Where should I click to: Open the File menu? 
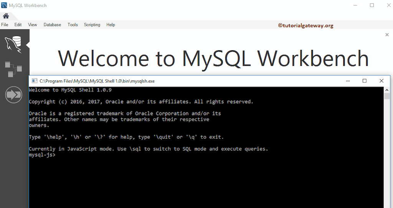pos(5,25)
